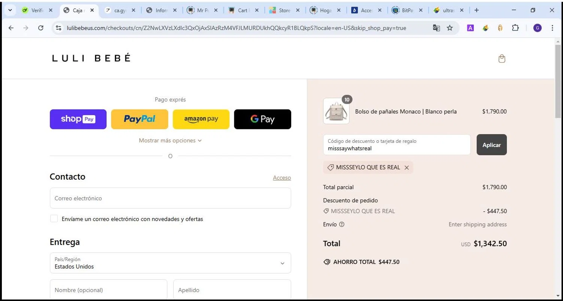The width and height of the screenshot is (563, 301).
Task: Click the discount code input field
Action: tap(397, 145)
